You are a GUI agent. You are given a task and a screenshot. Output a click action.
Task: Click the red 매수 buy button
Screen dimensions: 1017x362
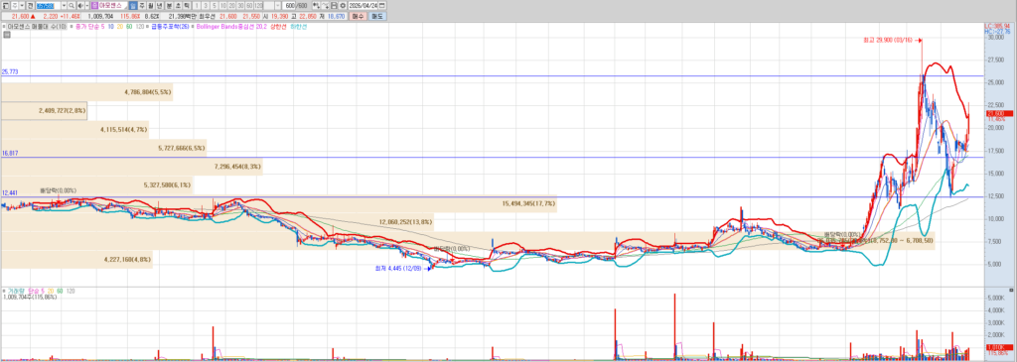(x=358, y=16)
